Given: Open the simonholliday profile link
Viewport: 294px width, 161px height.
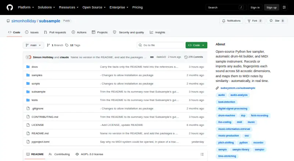Looking at the screenshot, I should pyautogui.click(x=24, y=21).
